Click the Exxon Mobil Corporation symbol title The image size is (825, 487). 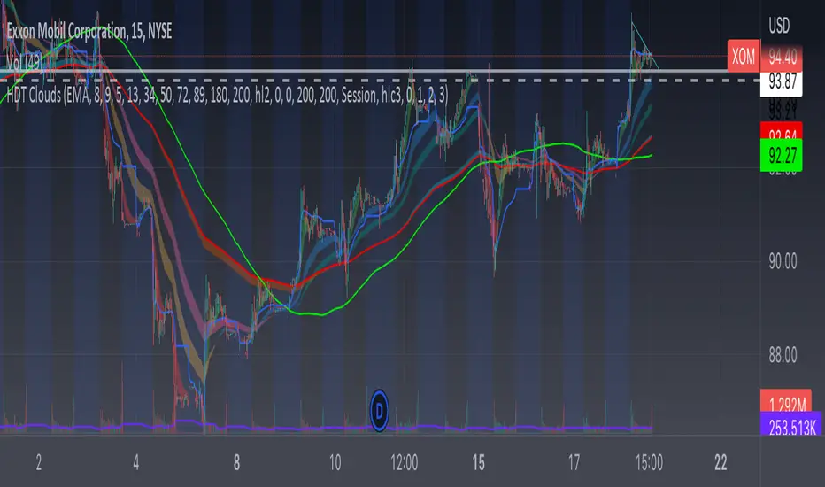(89, 32)
